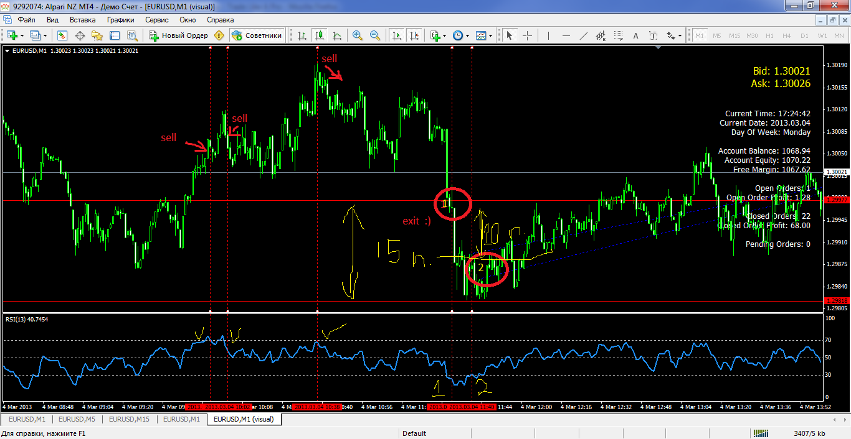851x439 pixels.
Task: Expand the profiles dropdown arrow
Action: [x=45, y=35]
